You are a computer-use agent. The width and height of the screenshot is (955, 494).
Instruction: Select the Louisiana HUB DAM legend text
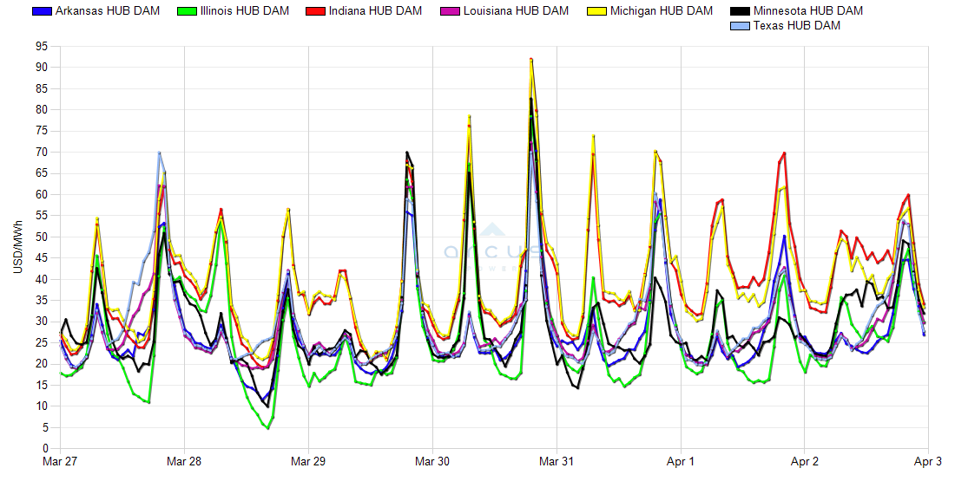point(516,11)
